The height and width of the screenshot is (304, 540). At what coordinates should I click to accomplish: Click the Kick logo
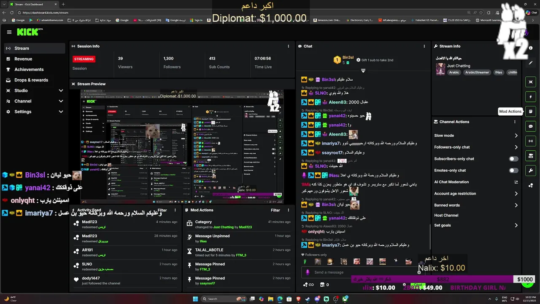[30, 32]
